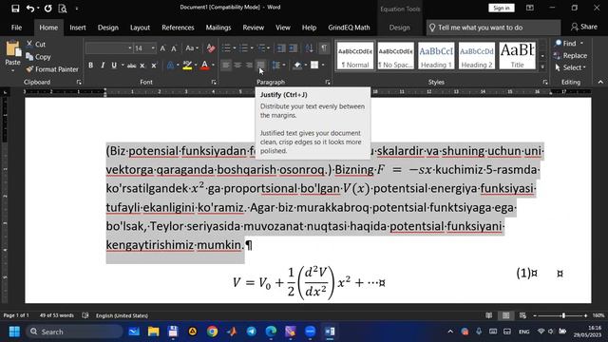Activate Format Painter

coord(52,69)
